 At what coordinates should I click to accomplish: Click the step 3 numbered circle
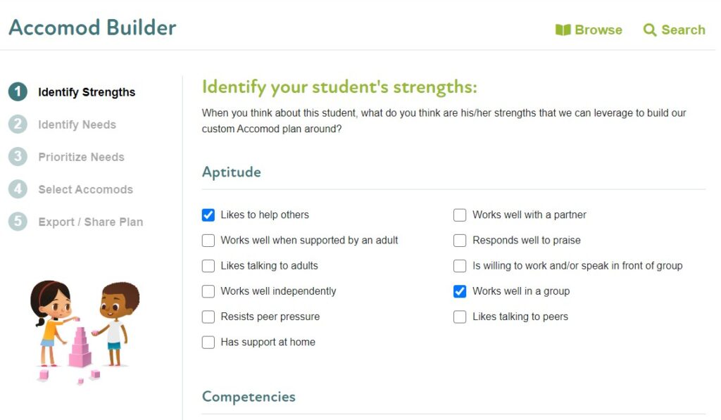(x=18, y=156)
